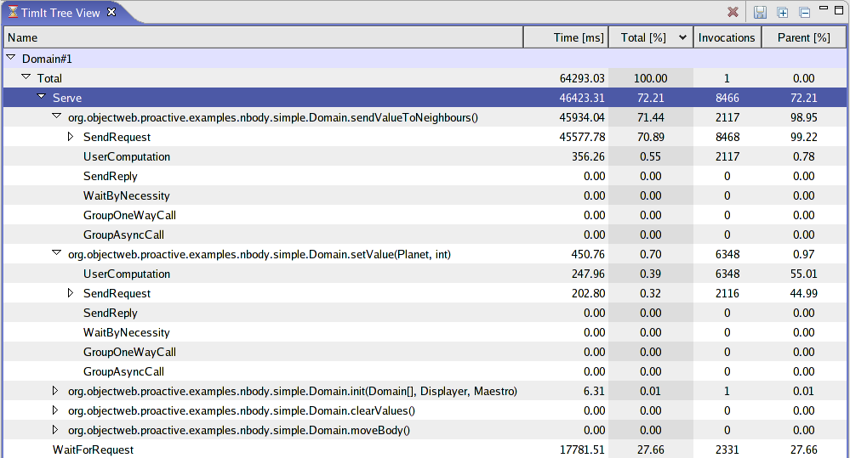
Task: Click the sort arrow in Total [%] header
Action: point(682,37)
